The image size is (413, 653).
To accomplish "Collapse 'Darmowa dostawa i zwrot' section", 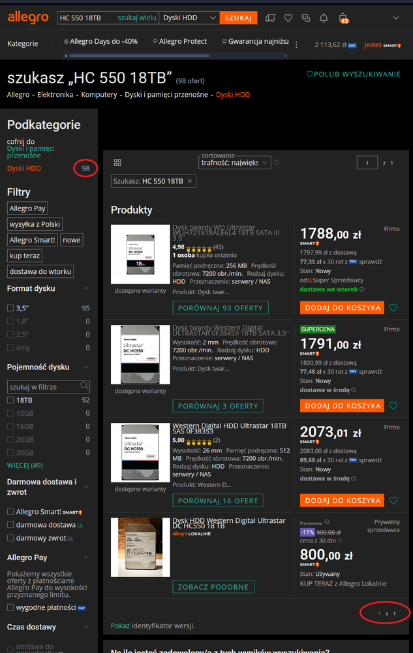I will [x=86, y=486].
